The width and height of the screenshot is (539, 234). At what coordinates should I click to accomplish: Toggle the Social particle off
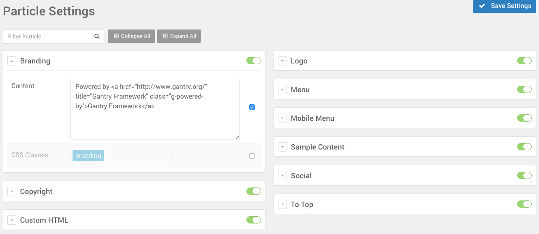tap(524, 175)
